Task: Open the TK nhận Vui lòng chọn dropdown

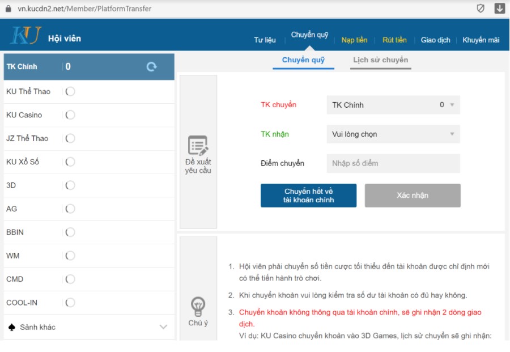Action: click(393, 134)
